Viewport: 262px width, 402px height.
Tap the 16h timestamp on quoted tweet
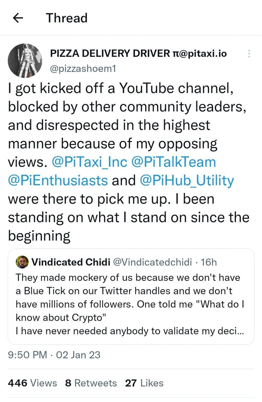pos(209,262)
